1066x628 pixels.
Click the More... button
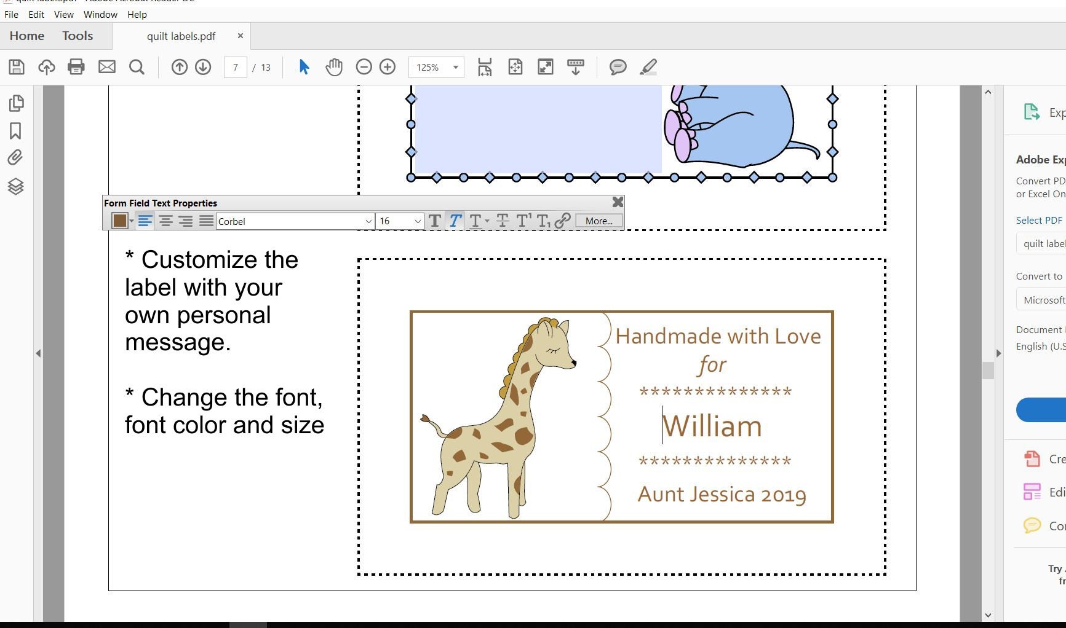[x=599, y=221]
